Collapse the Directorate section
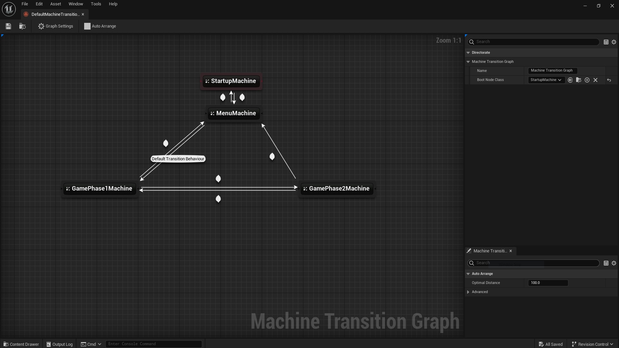Image resolution: width=619 pixels, height=348 pixels. 468,53
